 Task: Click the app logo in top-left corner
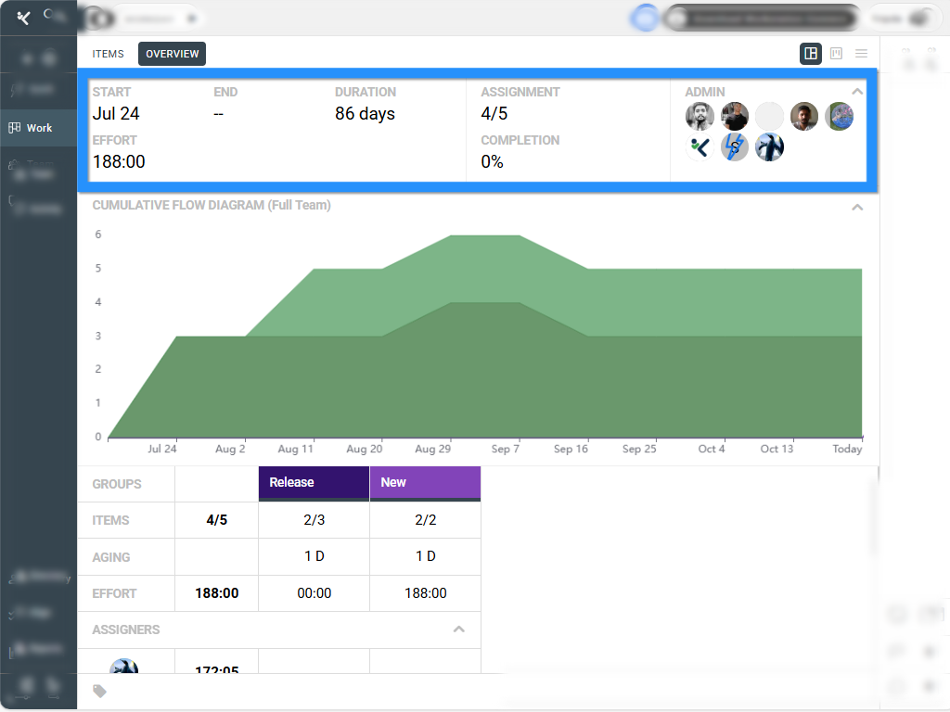23,19
